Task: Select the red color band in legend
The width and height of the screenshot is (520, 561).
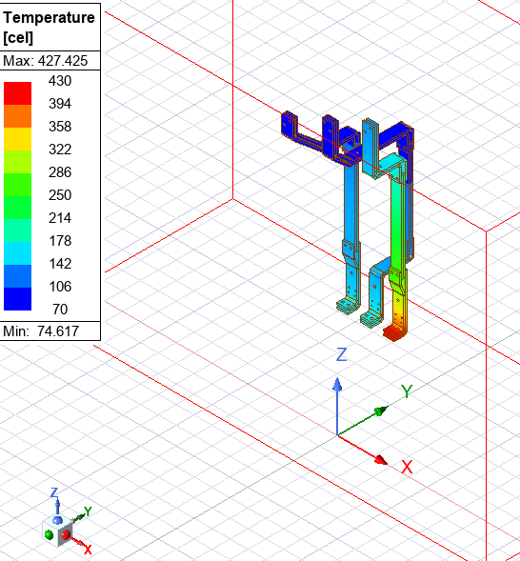Action: [17, 93]
